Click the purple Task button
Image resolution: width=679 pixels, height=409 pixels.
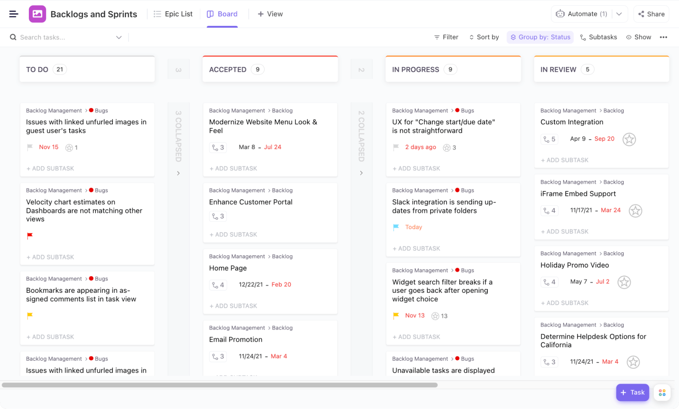point(632,392)
